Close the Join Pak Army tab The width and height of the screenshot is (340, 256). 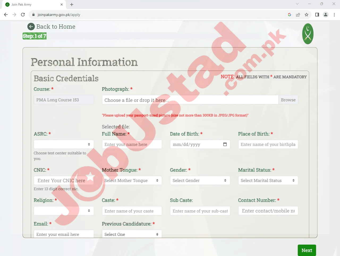click(62, 5)
